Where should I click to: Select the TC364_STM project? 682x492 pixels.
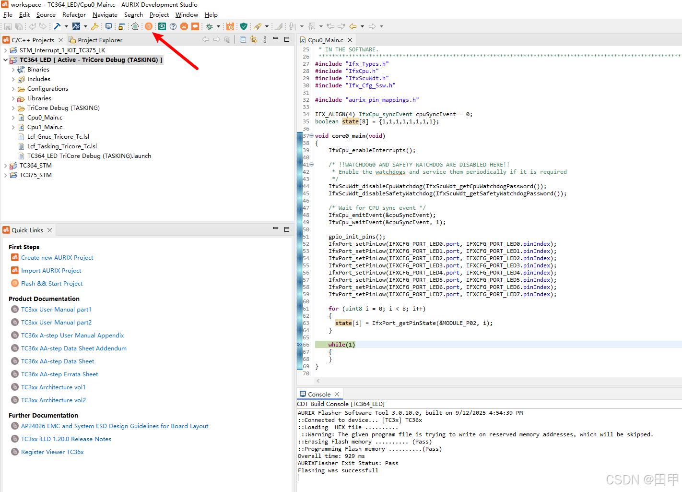(35, 166)
